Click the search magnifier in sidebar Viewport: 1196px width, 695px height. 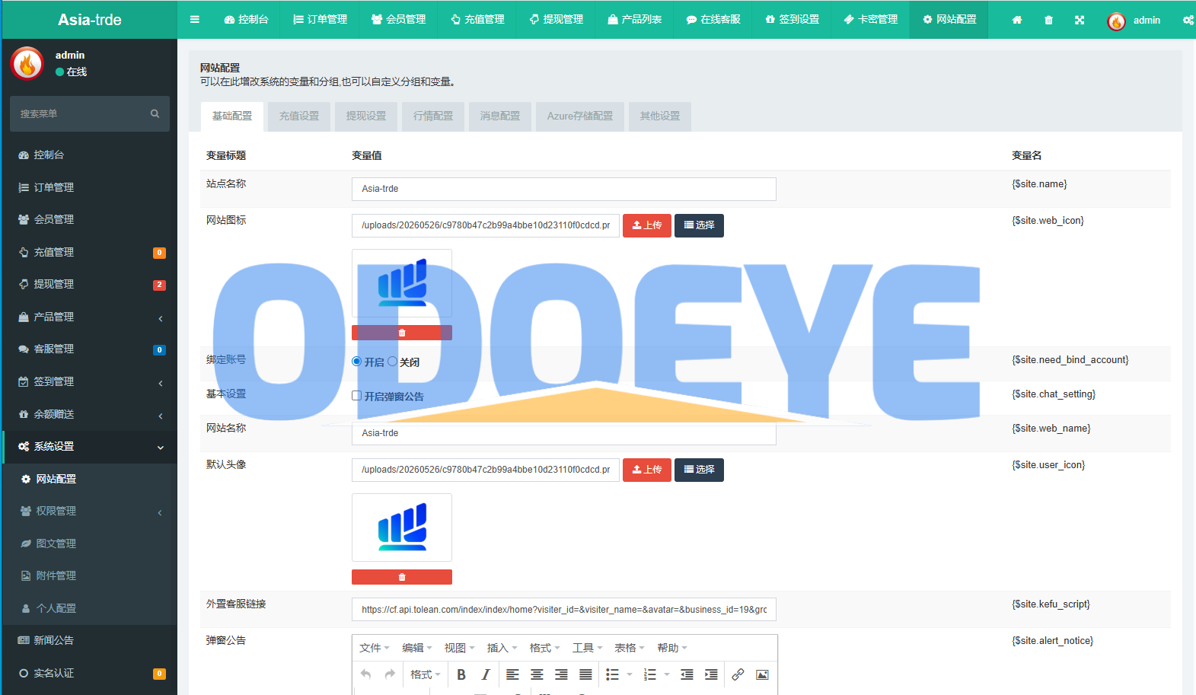[155, 113]
